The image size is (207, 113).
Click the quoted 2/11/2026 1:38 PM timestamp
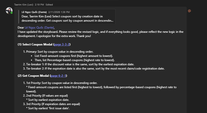click(x=59, y=12)
